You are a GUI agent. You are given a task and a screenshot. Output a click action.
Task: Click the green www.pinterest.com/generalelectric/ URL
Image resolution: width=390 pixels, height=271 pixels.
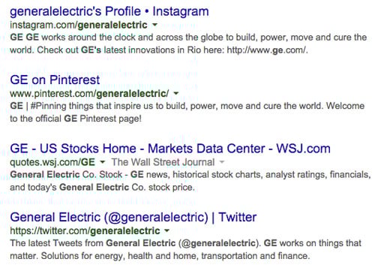[x=89, y=94]
